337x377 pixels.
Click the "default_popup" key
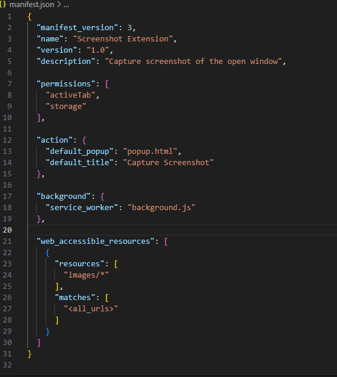pyautogui.click(x=79, y=152)
